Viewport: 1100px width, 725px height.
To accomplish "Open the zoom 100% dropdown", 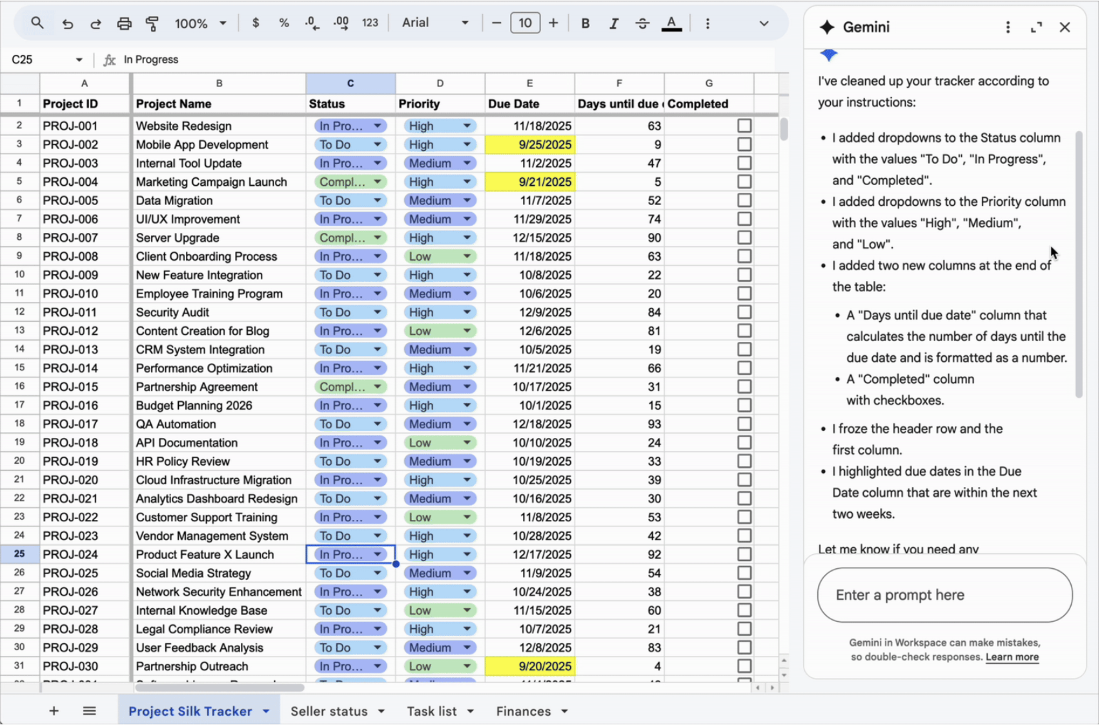I will [x=201, y=23].
